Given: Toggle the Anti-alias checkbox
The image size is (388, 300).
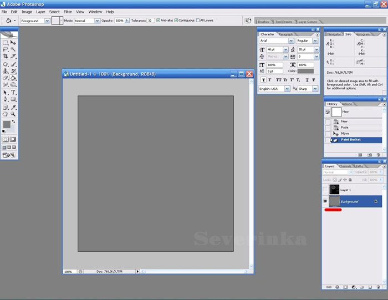Looking at the screenshot, I should click(x=159, y=21).
